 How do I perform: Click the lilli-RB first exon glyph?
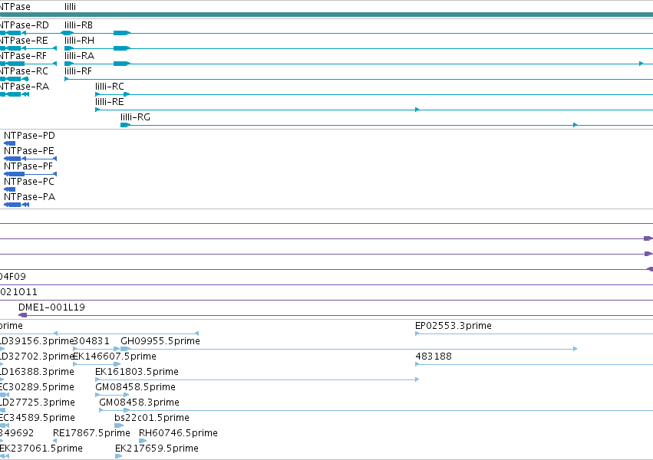click(x=68, y=33)
